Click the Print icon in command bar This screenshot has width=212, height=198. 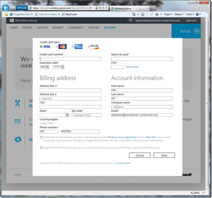click(157, 14)
